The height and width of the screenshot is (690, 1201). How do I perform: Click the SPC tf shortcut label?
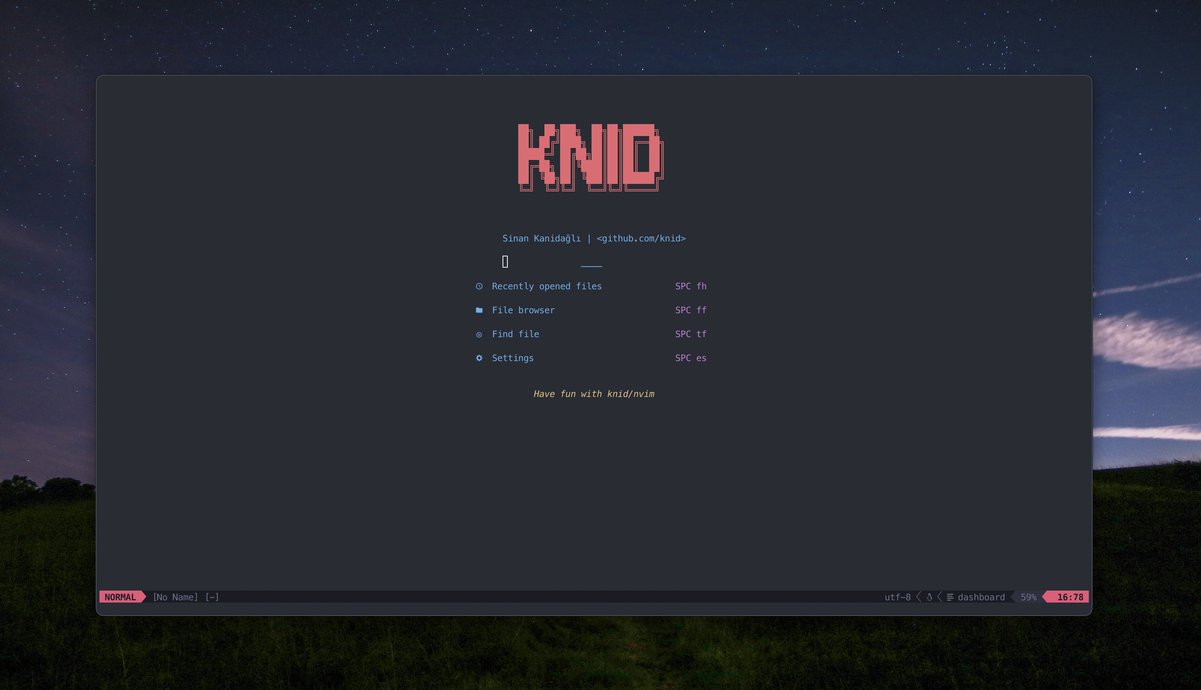click(x=691, y=334)
